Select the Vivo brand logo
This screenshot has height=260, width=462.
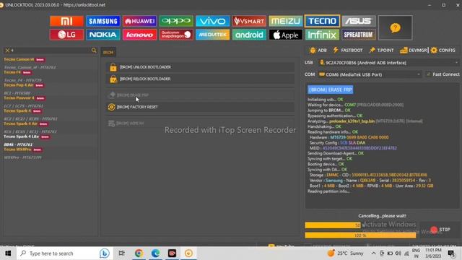[x=212, y=21]
